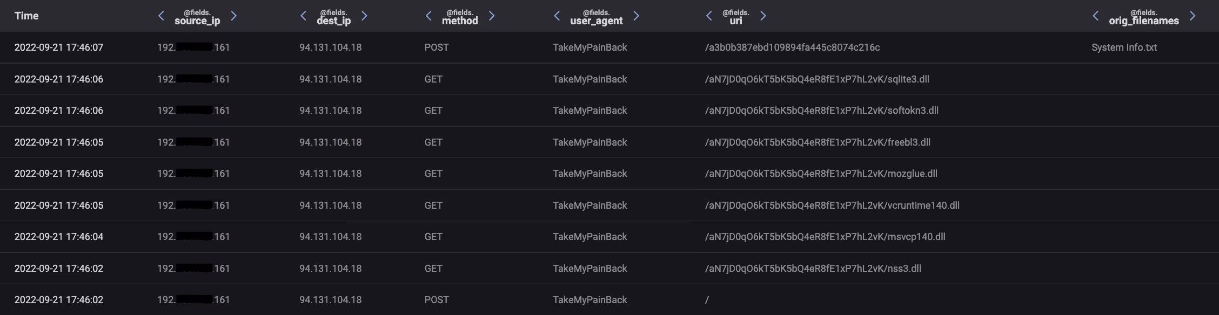The image size is (1219, 315).
Task: Click the right chevron beside source_ip header
Action: pyautogui.click(x=234, y=16)
